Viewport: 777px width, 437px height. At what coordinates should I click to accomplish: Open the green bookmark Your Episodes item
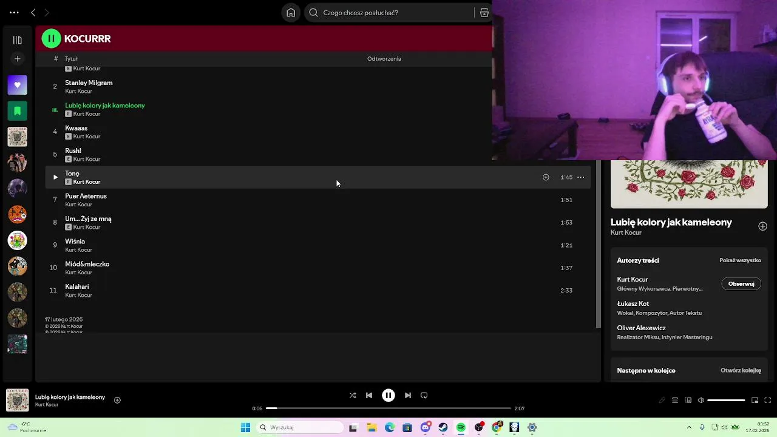17,110
